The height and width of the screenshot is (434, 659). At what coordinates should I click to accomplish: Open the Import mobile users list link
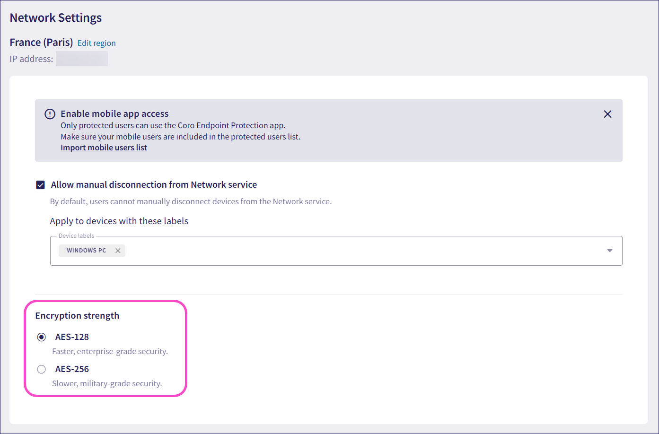point(104,148)
